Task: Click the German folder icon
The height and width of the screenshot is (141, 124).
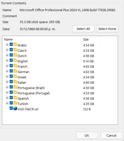Action: (x=15, y=71)
